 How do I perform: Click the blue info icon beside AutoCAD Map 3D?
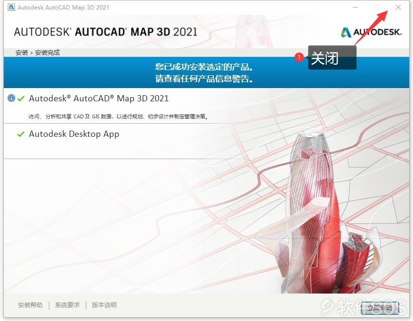tap(11, 98)
